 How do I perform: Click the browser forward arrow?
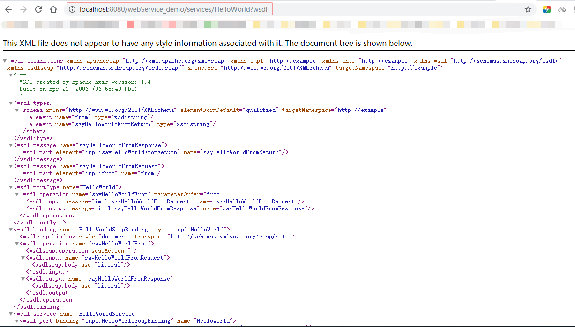[23, 9]
